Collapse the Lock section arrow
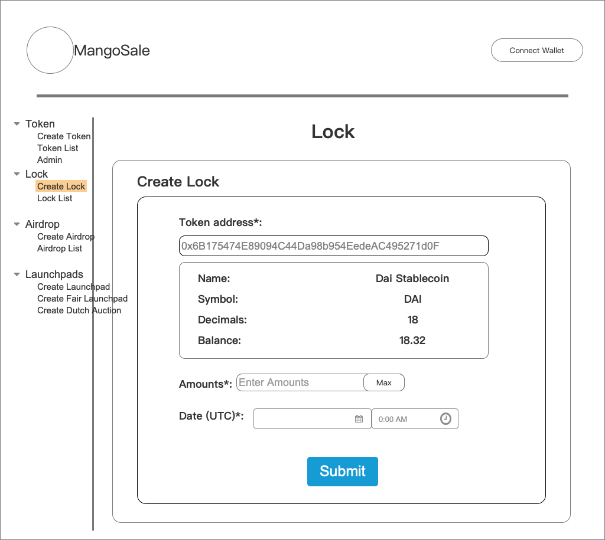Image resolution: width=605 pixels, height=540 pixels. (17, 174)
